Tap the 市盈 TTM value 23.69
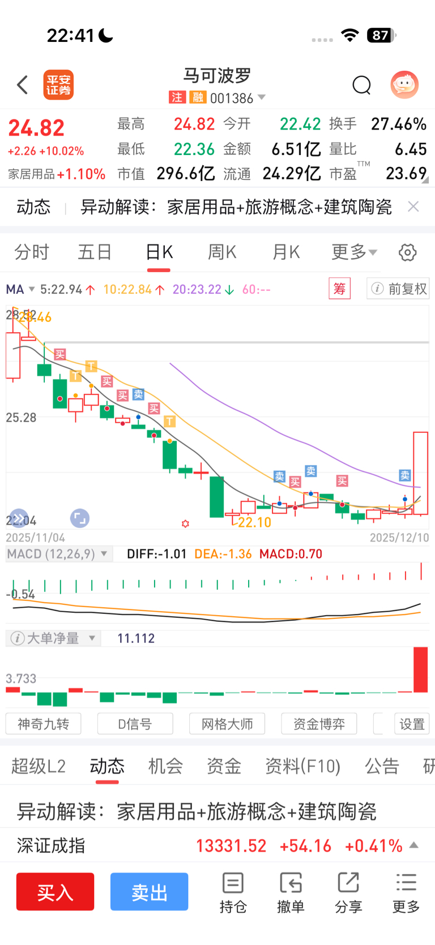 [406, 173]
